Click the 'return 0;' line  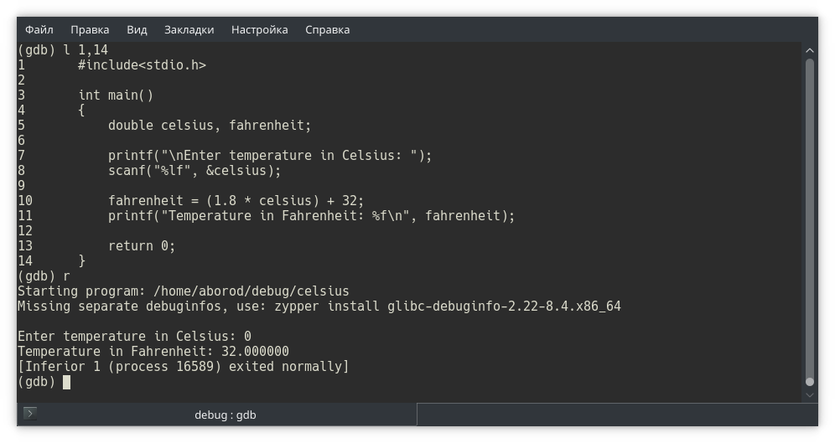(142, 246)
